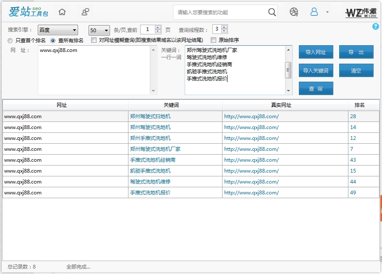Open the account/login icon next to home
The image size is (382, 274).
[85, 12]
